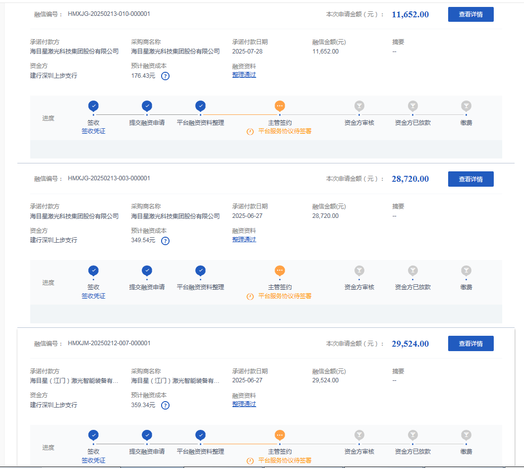
Task: Click the small 融信金额 value 11,652.00
Action: [326, 52]
